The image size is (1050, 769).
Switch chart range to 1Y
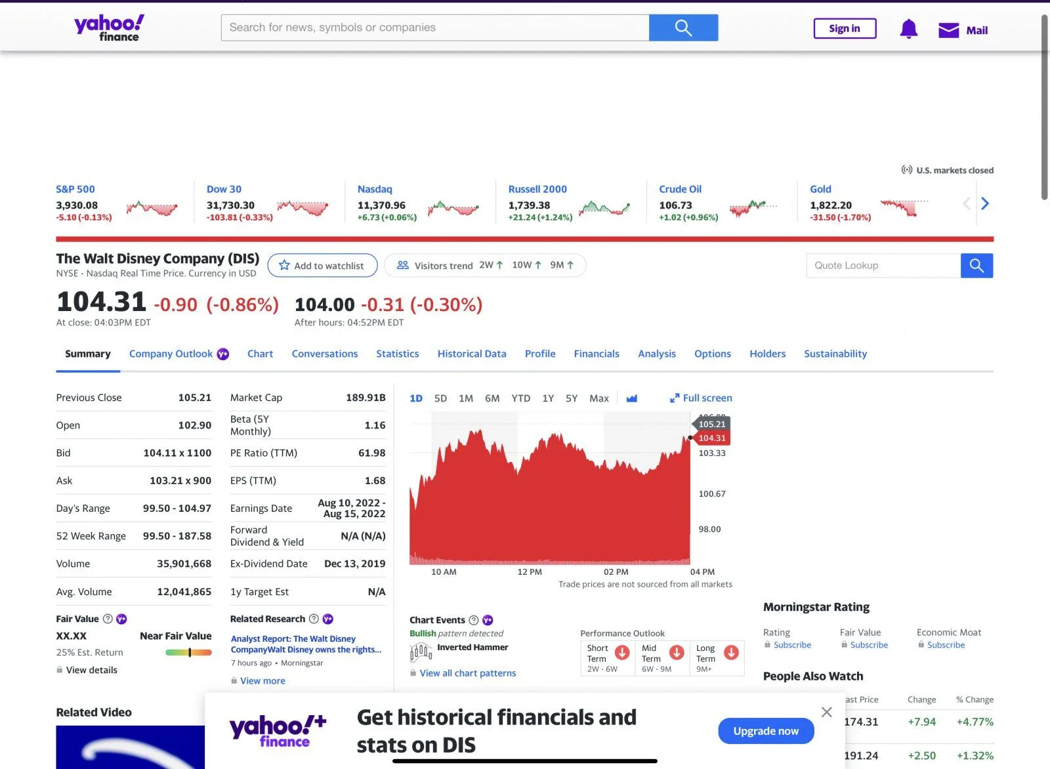click(548, 398)
